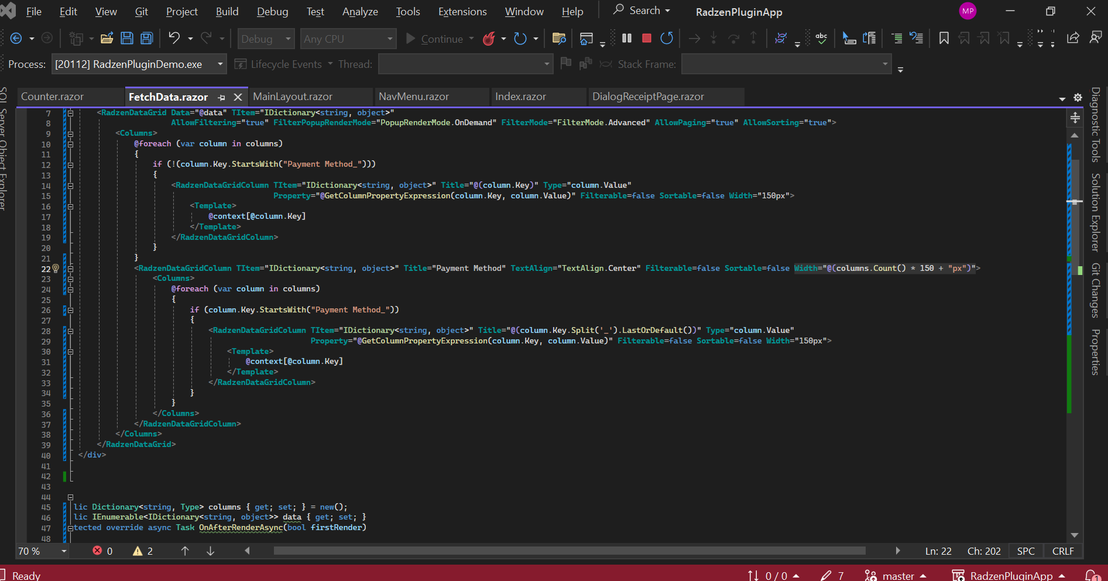Image resolution: width=1108 pixels, height=581 pixels.
Task: Click the Comment out selected lines icon
Action: 896,39
